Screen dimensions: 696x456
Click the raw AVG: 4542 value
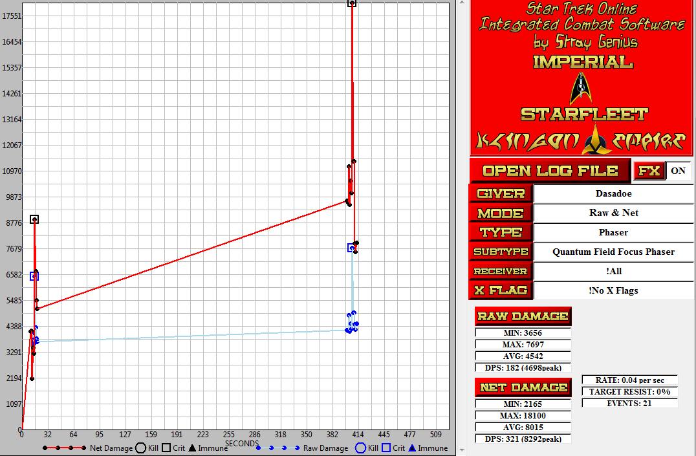pos(523,356)
